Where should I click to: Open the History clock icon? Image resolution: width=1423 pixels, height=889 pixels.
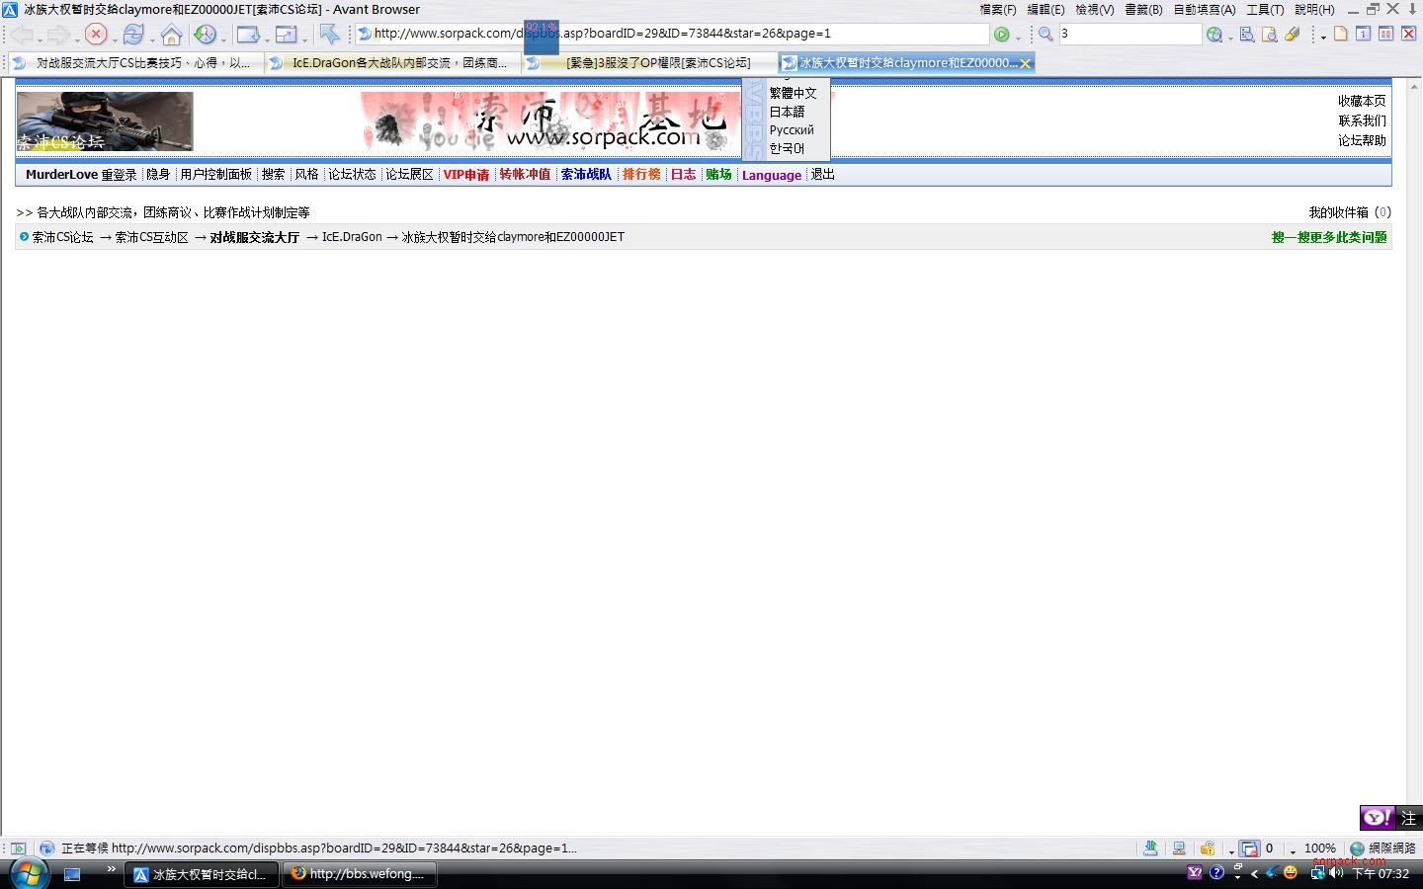pyautogui.click(x=205, y=35)
